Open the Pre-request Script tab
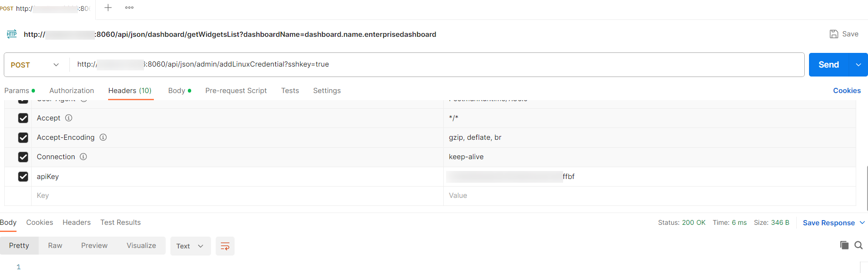 pyautogui.click(x=236, y=91)
